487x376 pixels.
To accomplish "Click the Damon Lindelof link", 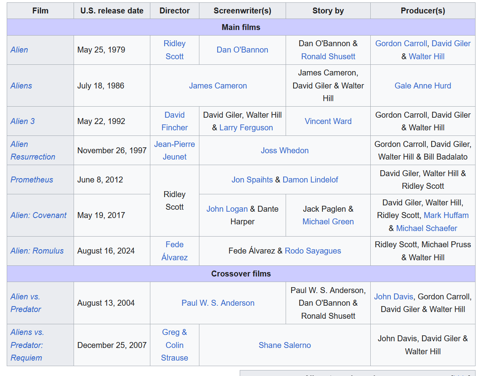I will point(310,180).
